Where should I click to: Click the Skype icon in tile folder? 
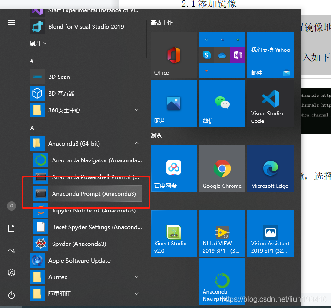click(x=207, y=55)
